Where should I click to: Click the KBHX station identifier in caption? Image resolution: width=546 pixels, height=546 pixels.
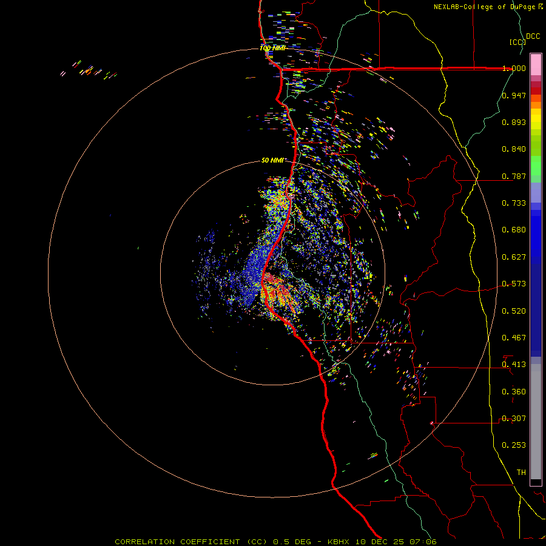click(x=340, y=542)
